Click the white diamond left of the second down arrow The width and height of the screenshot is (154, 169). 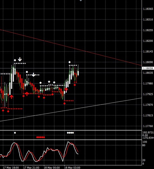coord(27,72)
